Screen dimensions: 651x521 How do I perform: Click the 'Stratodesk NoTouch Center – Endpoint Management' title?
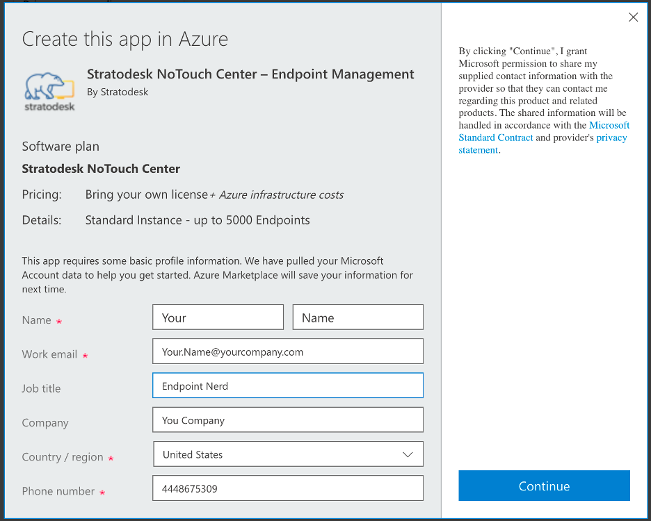pos(250,74)
